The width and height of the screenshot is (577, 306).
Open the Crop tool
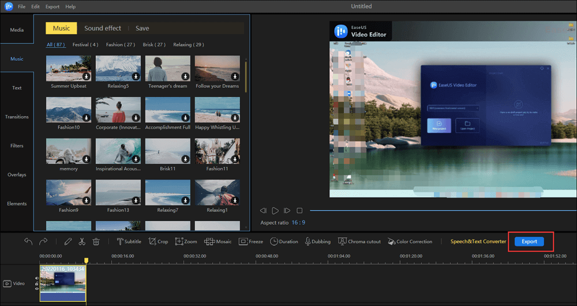click(x=158, y=241)
